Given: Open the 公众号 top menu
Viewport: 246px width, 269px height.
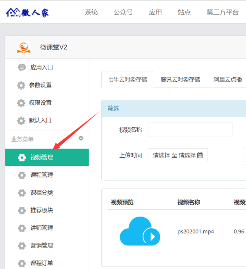Looking at the screenshot, I should pyautogui.click(x=123, y=12).
